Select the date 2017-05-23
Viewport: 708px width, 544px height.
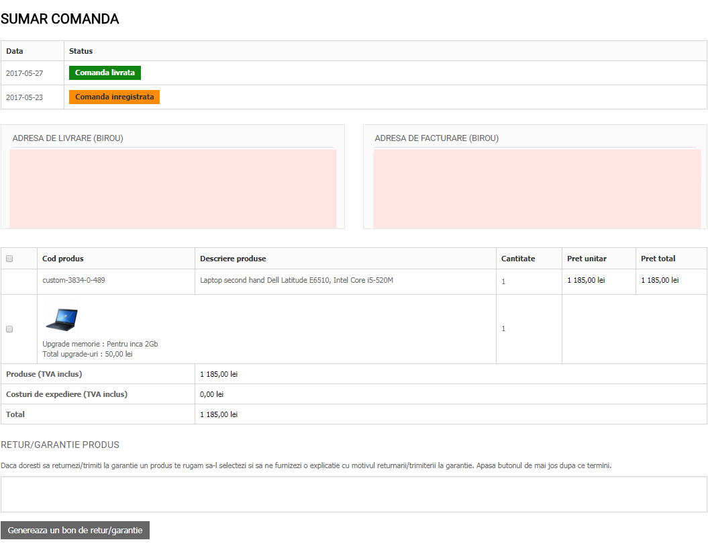coord(24,97)
